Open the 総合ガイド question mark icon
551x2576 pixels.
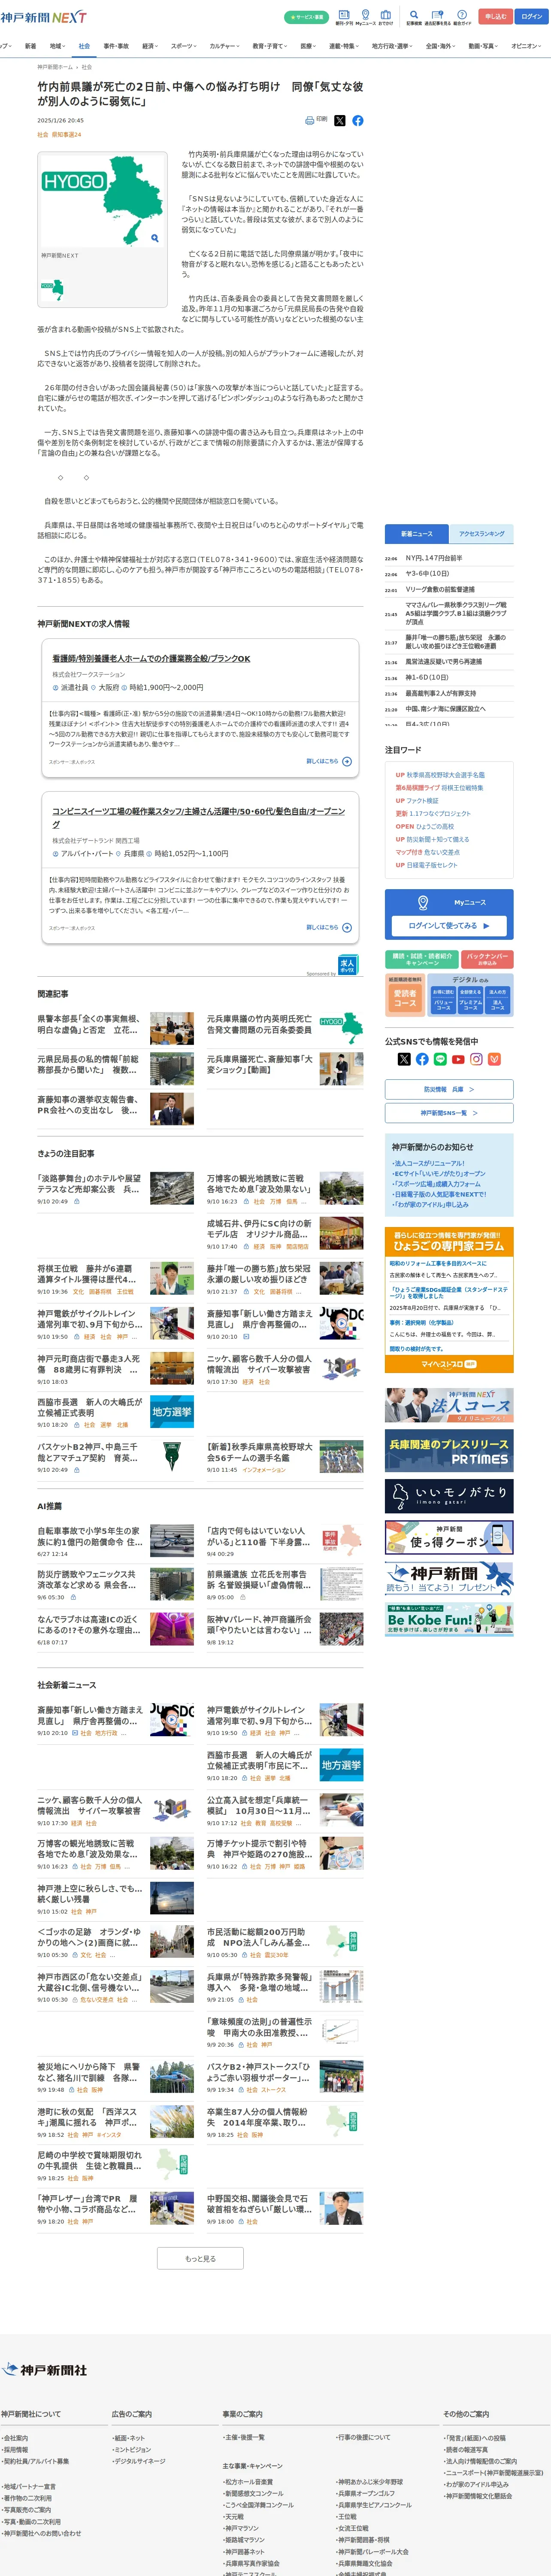[462, 17]
